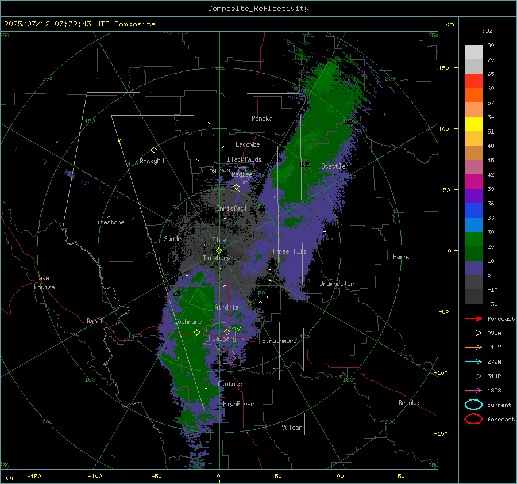Click the Brooks city label
The image size is (517, 484).
408,403
